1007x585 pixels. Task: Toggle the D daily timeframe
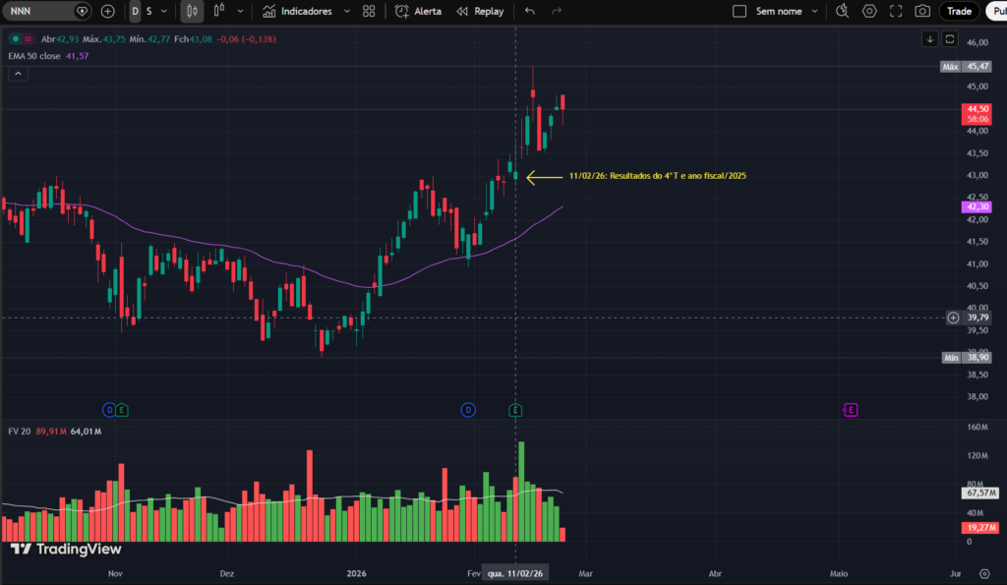click(x=134, y=11)
